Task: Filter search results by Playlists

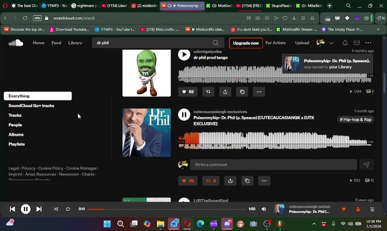Action: 16,144
